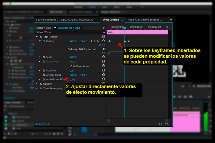Select the Master * Viaje clip label

43,28
